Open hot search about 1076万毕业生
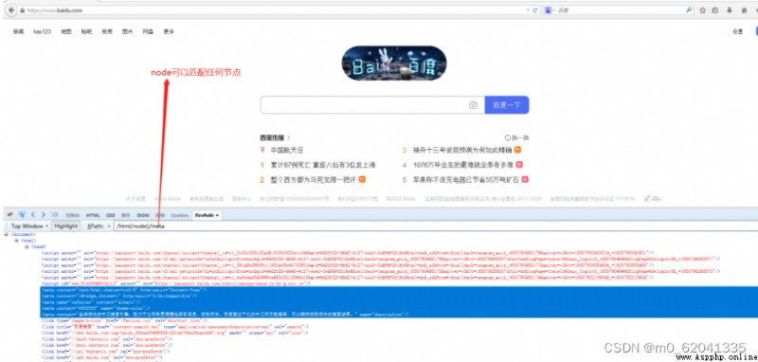 (463, 165)
